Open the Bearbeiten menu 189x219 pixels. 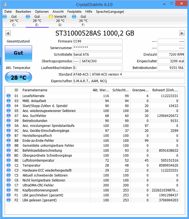pyautogui.click(x=23, y=12)
